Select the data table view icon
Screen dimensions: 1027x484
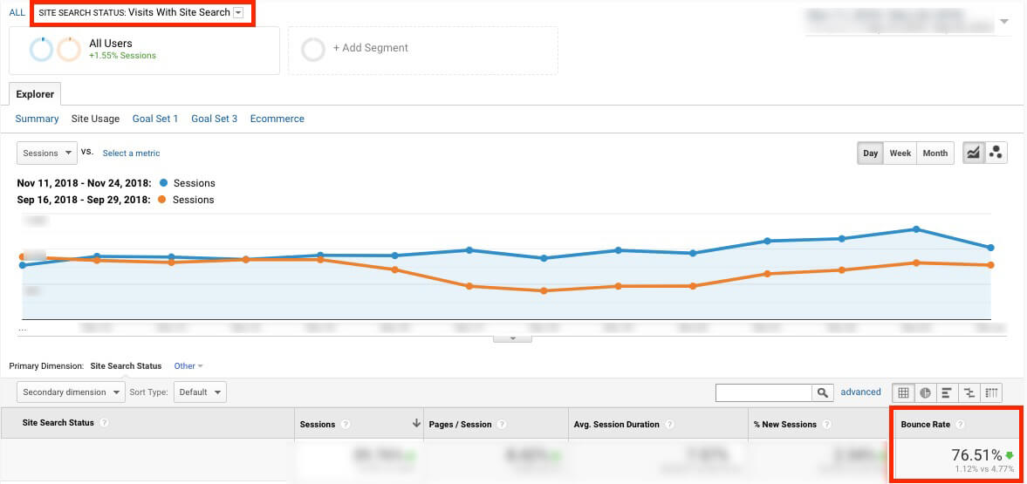tap(904, 392)
